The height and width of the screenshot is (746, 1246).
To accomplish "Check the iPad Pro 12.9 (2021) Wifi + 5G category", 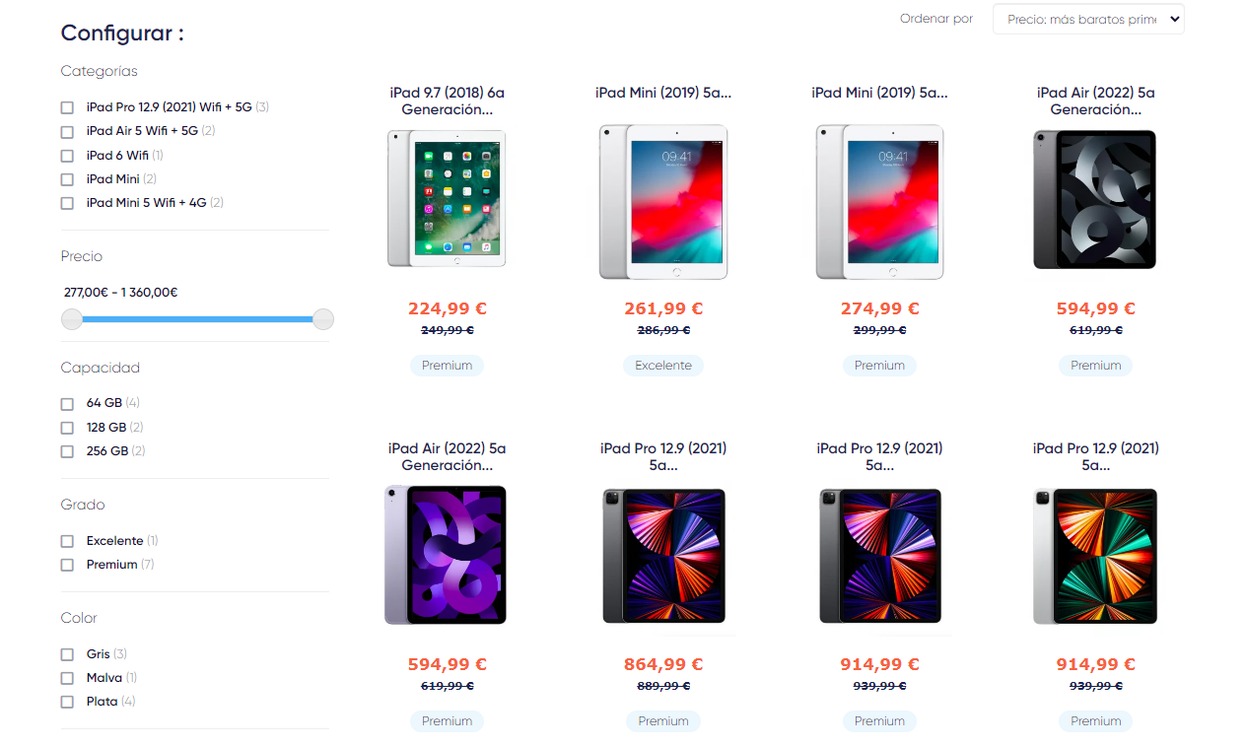I will click(x=67, y=107).
